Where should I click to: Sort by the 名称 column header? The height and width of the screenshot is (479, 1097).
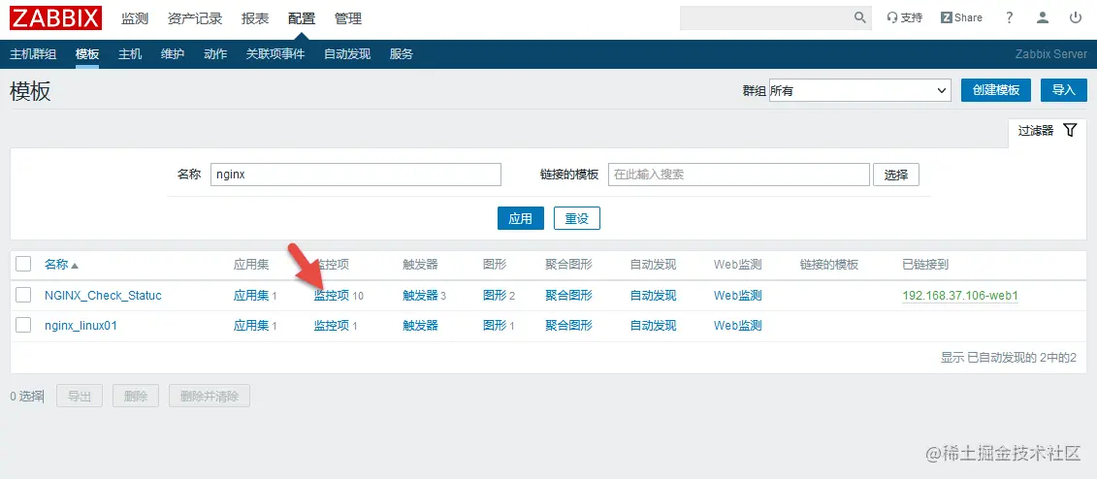[x=61, y=265]
